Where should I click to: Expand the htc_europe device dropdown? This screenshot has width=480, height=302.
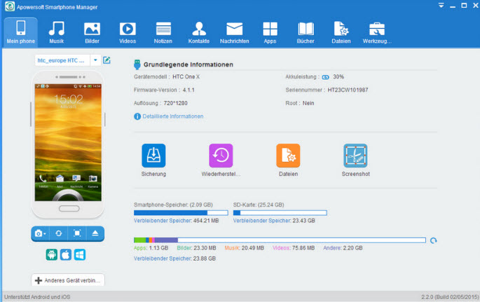pos(95,60)
